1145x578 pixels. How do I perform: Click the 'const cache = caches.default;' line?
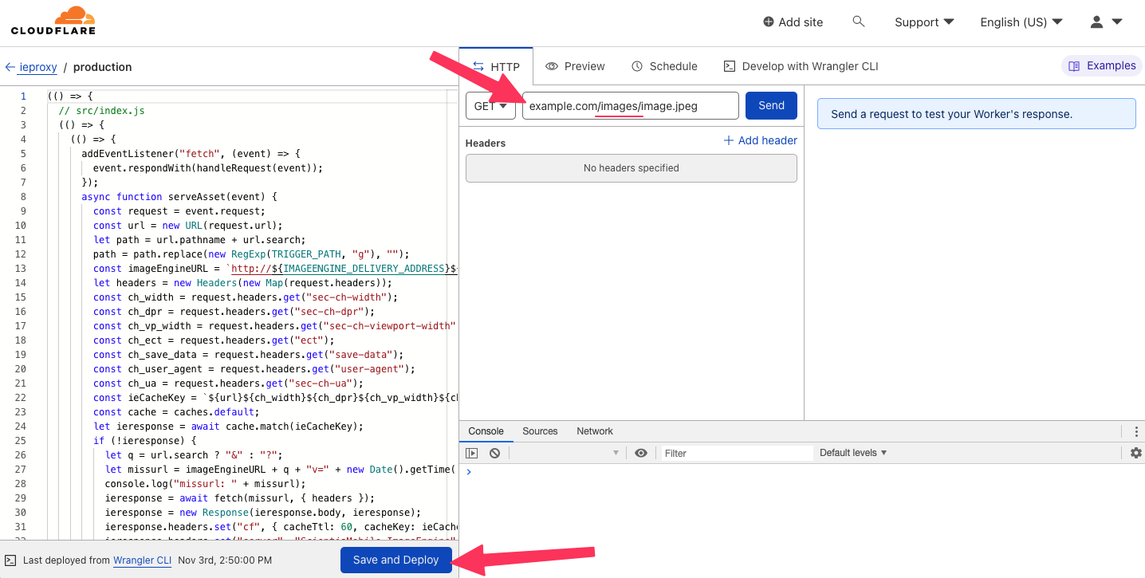click(x=176, y=412)
